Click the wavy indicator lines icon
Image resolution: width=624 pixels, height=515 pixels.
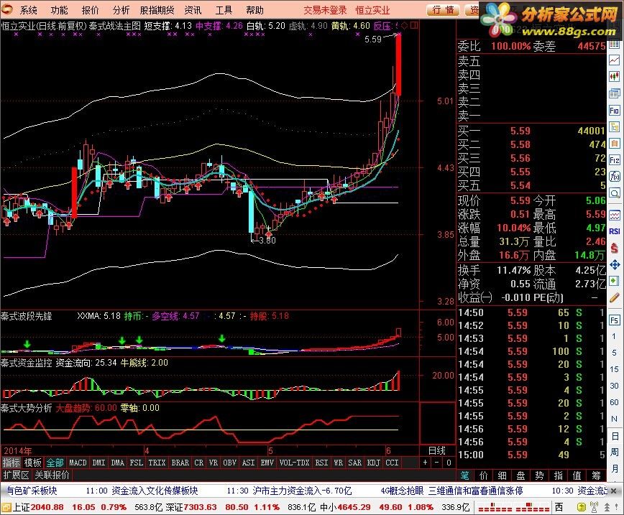(614, 215)
